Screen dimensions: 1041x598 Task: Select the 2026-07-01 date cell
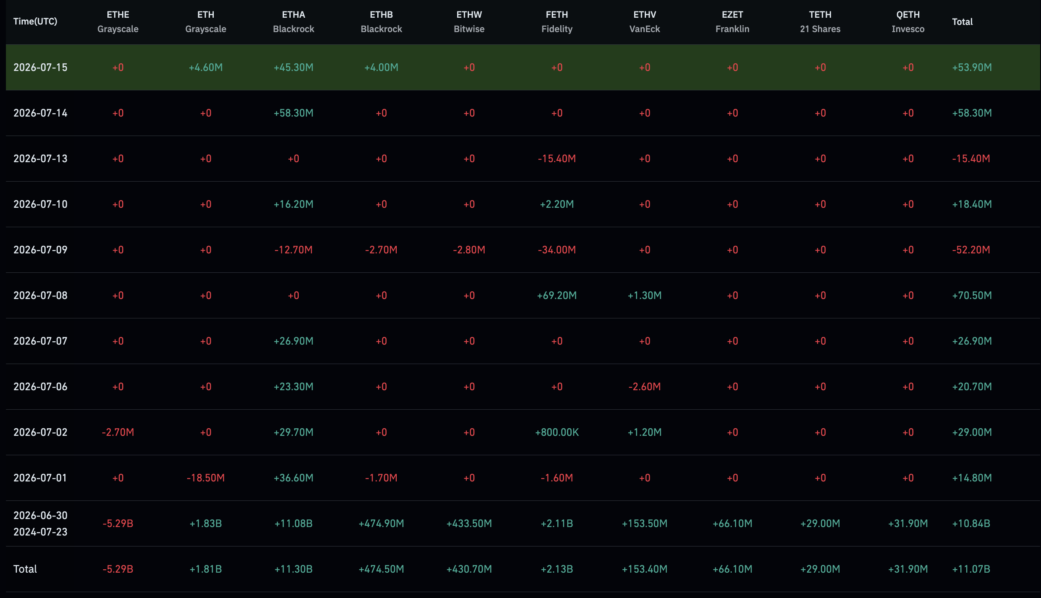coord(40,478)
